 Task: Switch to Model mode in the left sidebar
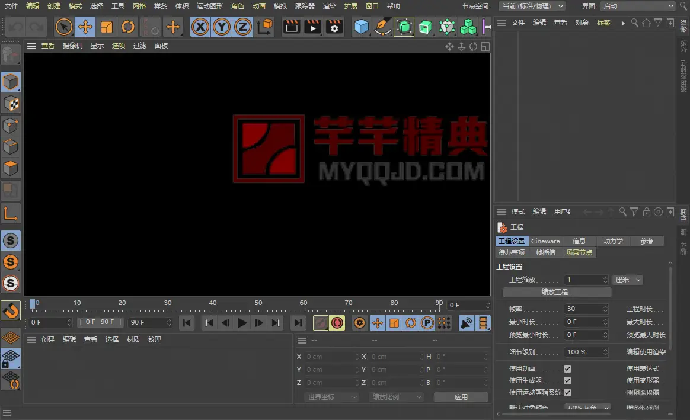pos(11,82)
